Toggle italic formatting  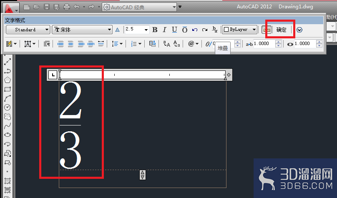(x=164, y=30)
